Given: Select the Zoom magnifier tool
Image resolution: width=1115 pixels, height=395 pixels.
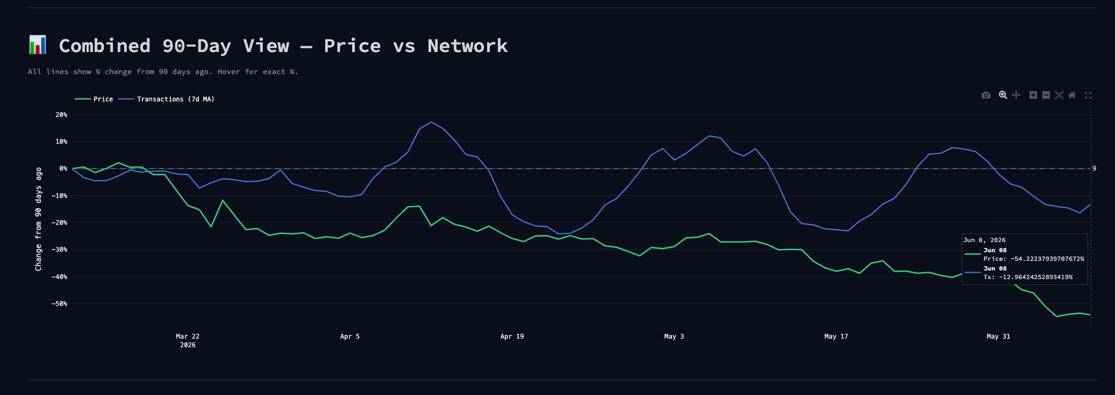Looking at the screenshot, I should point(1003,95).
